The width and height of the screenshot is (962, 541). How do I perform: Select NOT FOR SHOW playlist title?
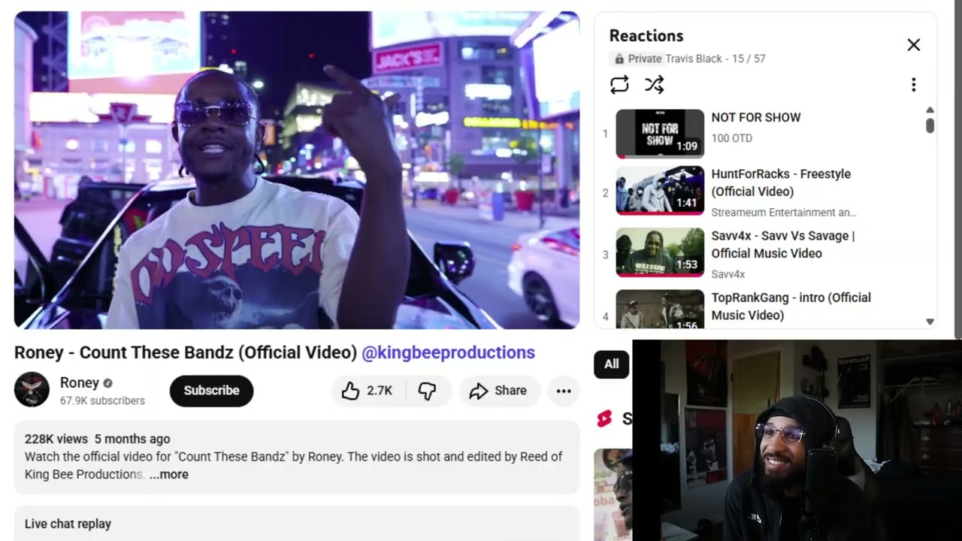coord(756,117)
